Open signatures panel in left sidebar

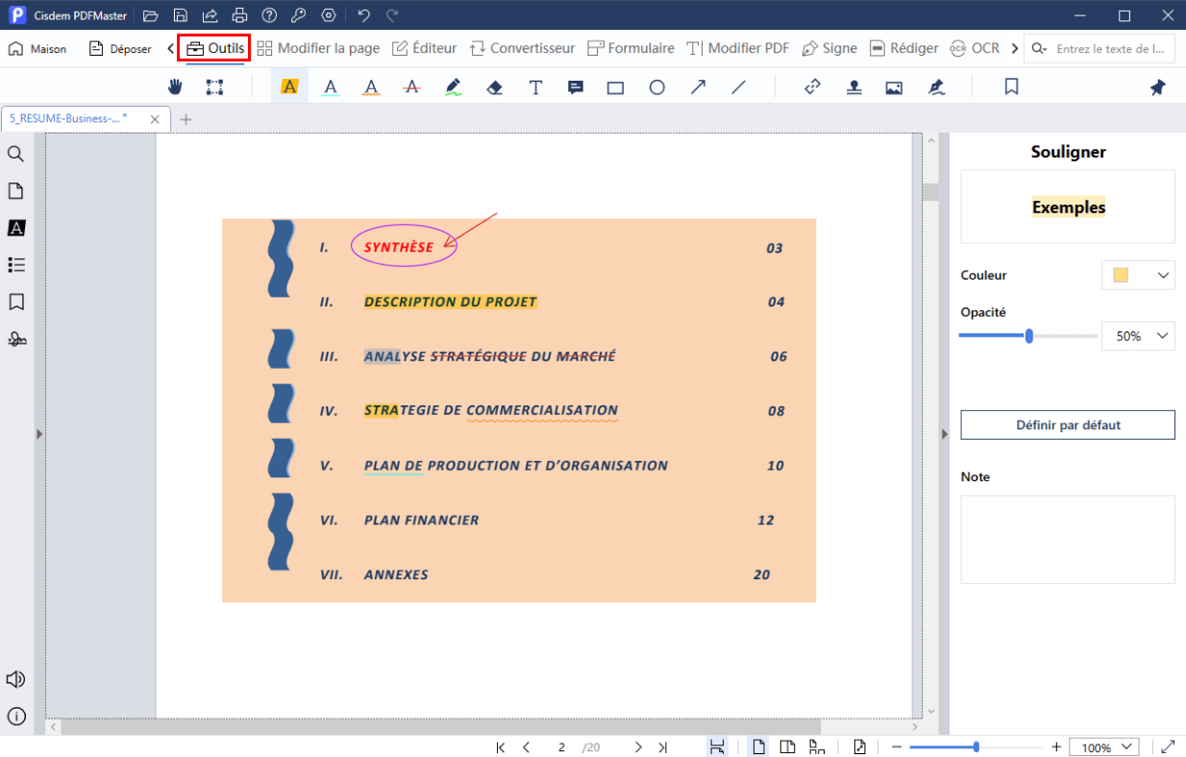15,339
